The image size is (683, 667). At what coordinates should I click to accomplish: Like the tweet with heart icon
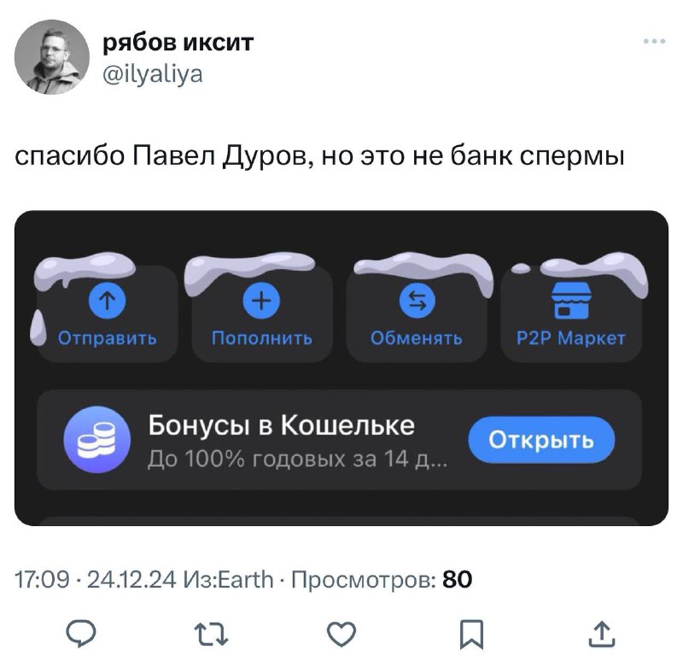tap(341, 634)
